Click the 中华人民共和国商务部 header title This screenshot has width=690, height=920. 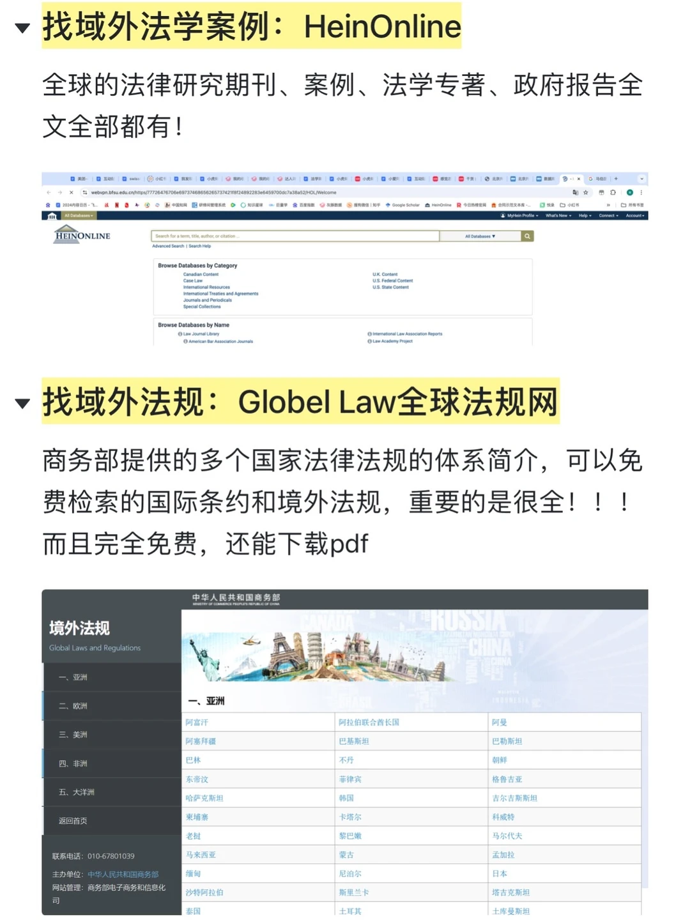[236, 599]
